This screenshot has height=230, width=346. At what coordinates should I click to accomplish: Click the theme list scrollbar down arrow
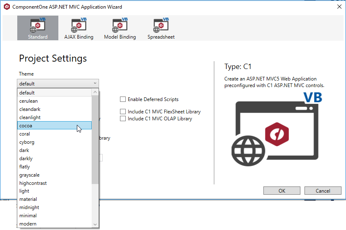(95, 224)
